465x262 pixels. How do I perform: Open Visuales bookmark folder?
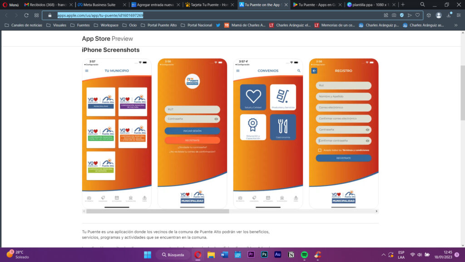(56, 25)
